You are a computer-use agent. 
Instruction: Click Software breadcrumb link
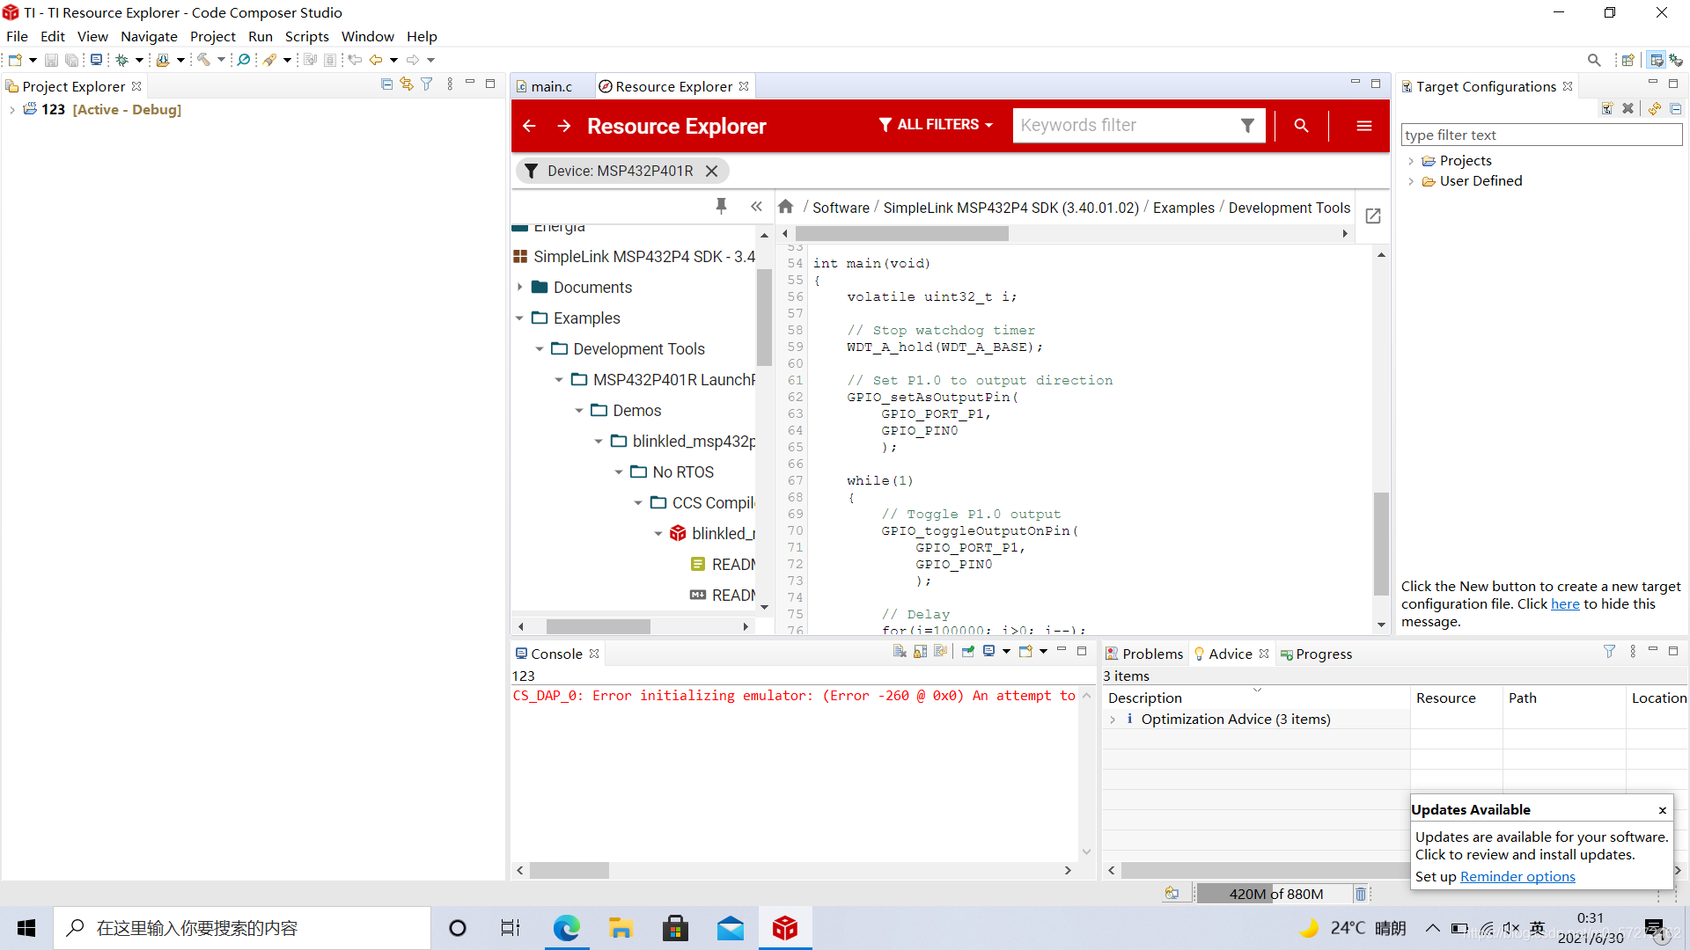841,208
